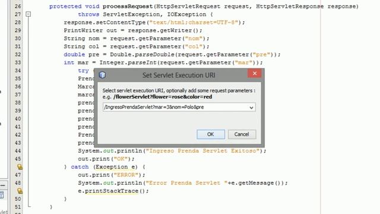Click OK in Set Servlet Execution URI dialog
The height and width of the screenshot is (214, 380).
coord(211,134)
